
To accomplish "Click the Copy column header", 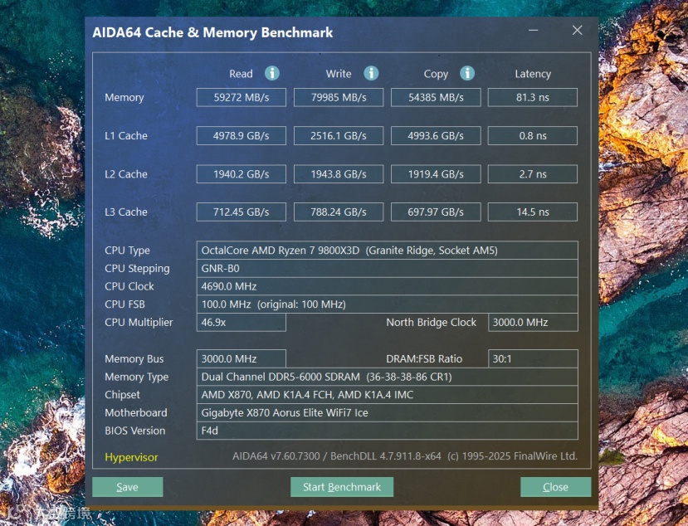I will pyautogui.click(x=436, y=74).
